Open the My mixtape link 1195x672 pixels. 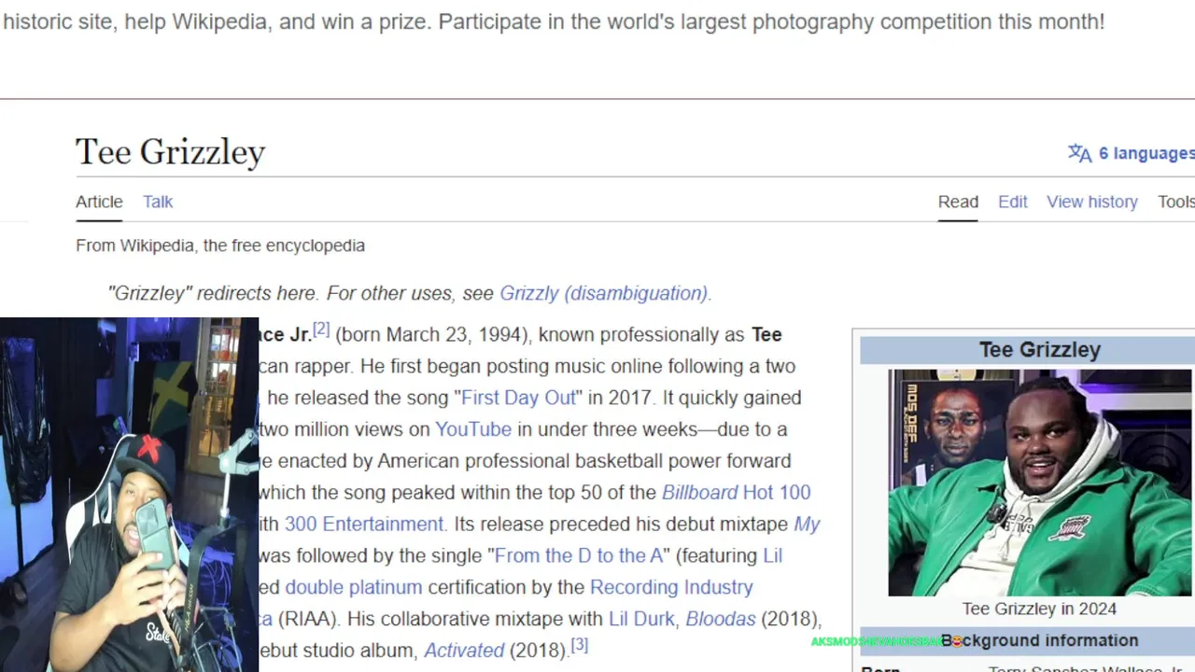pos(807,524)
